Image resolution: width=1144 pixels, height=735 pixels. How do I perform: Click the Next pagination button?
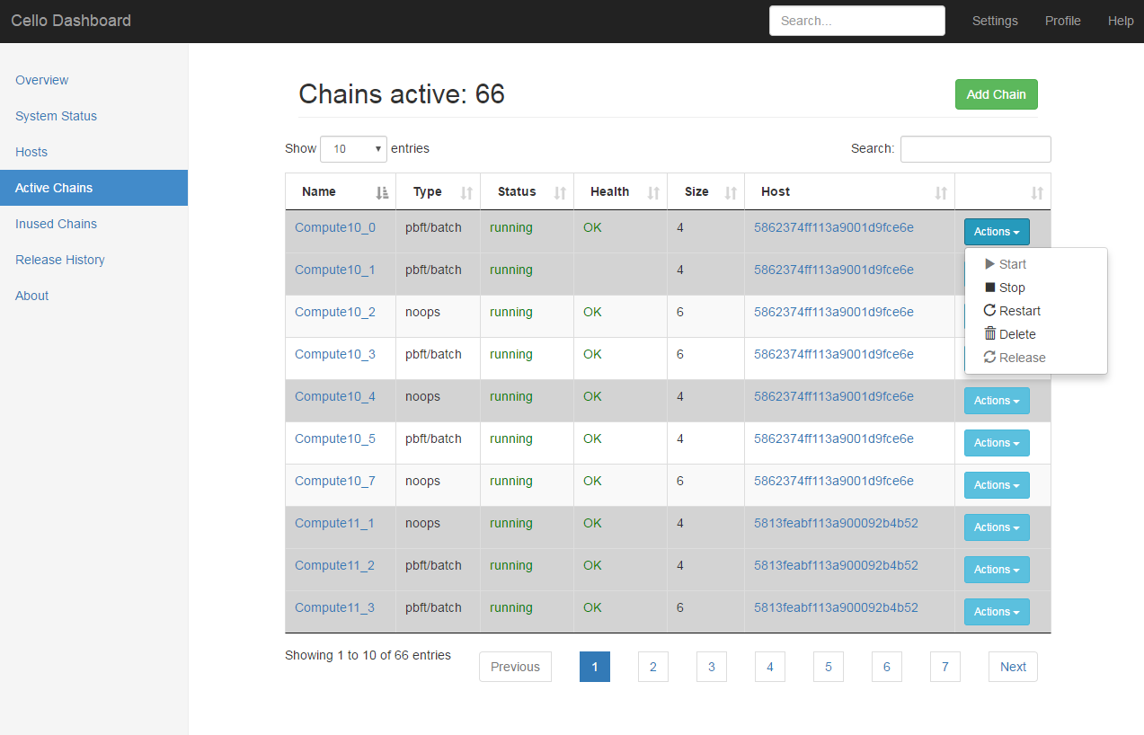(x=1013, y=667)
